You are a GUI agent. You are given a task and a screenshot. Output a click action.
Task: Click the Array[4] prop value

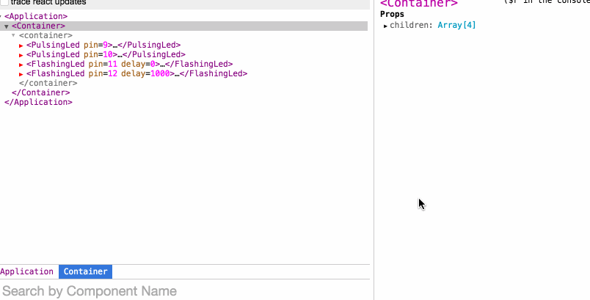456,25
